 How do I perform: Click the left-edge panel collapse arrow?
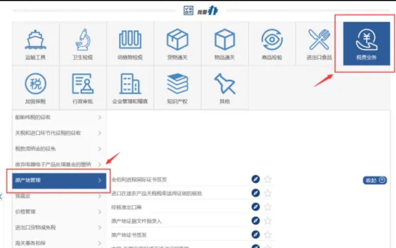click(1, 196)
